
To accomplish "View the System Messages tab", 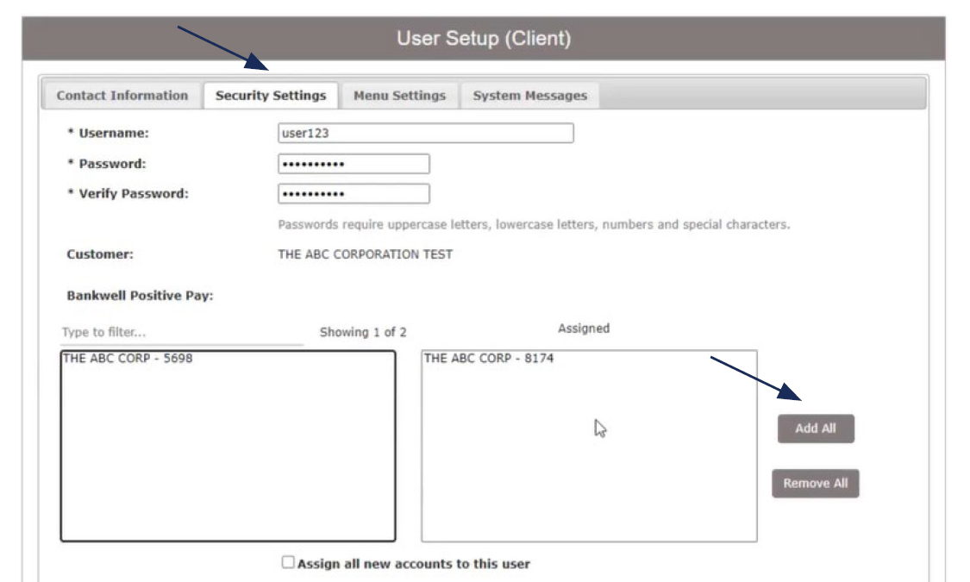I will [x=527, y=96].
